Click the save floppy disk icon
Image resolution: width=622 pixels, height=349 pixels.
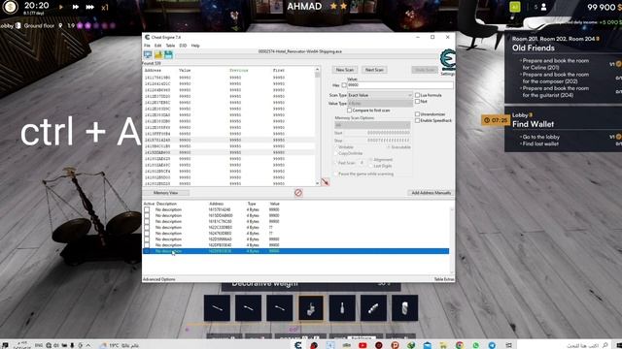coord(168,55)
